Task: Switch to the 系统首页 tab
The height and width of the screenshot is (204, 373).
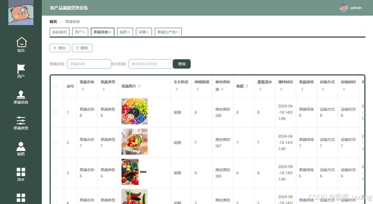Action: pyautogui.click(x=60, y=32)
